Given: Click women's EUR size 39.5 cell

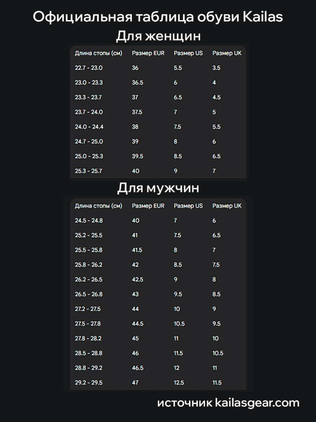Looking at the screenshot, I should pos(137,156).
